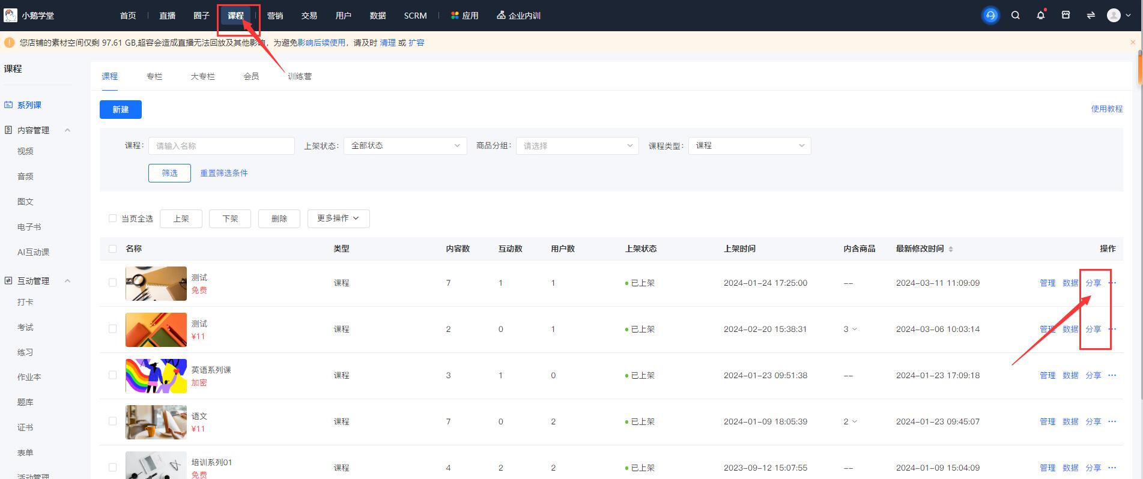Click the 小鹅学堂 logo icon
This screenshot has height=479, width=1143.
(11, 15)
